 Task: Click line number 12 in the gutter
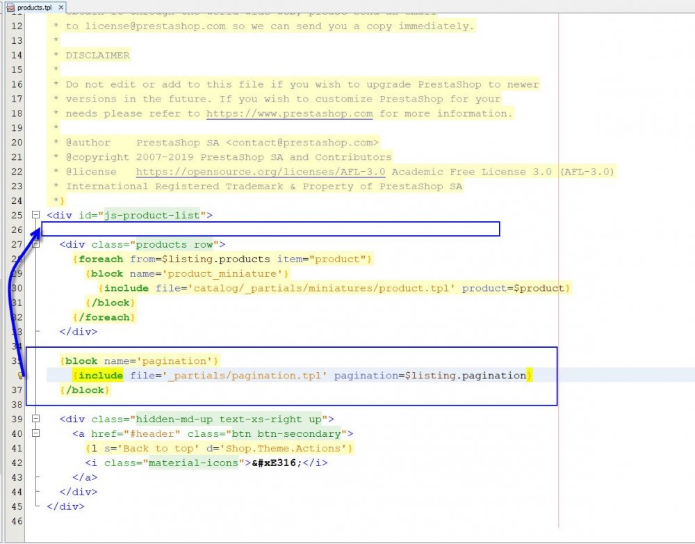coord(17,26)
